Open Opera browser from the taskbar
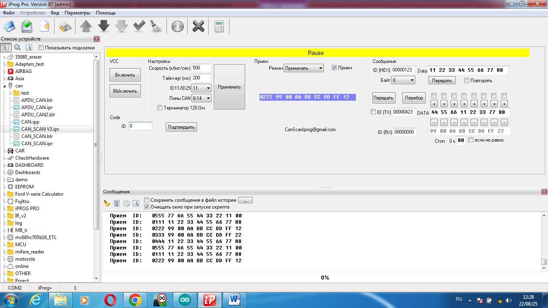 click(110, 300)
